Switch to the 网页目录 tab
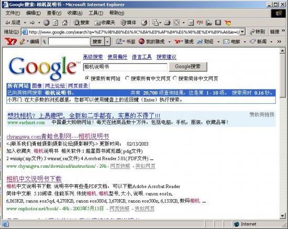Screen dimensions: 288x229 pyautogui.click(x=78, y=86)
